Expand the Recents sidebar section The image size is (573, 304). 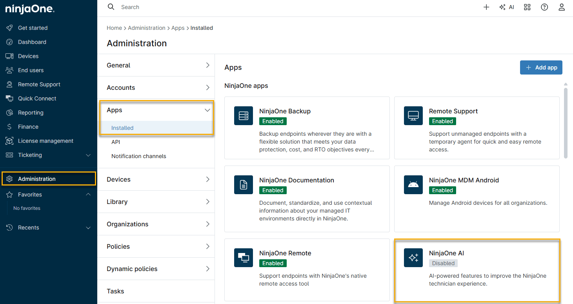coord(88,228)
